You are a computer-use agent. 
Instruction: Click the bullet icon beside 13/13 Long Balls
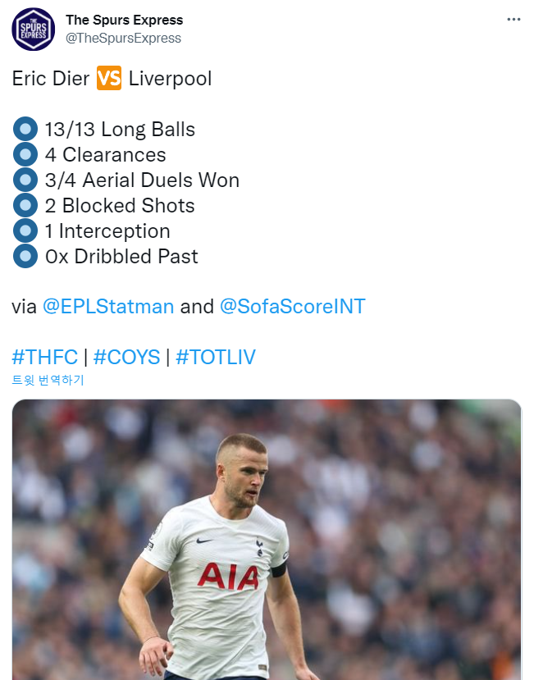pos(25,130)
